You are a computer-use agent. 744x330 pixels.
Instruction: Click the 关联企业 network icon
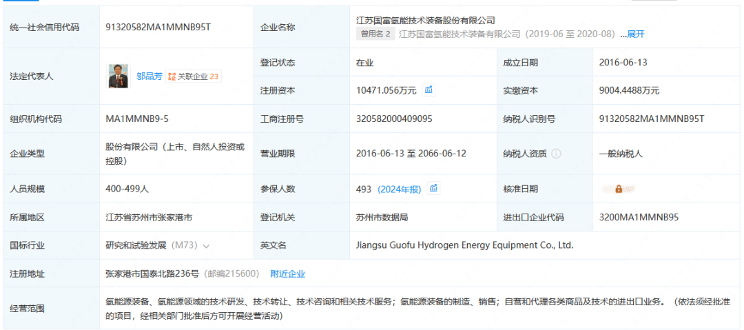(x=172, y=76)
